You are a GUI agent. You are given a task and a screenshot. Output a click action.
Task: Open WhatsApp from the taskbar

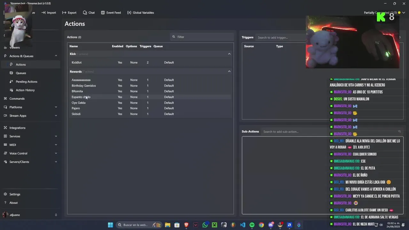[x=205, y=225]
